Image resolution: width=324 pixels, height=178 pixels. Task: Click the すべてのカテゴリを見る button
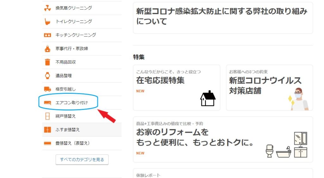(82, 160)
